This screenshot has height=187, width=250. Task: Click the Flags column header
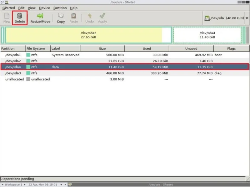click(231, 48)
